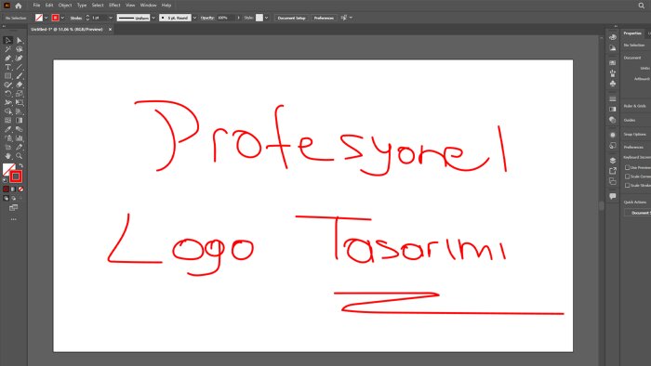Select the Shaper tool

pos(7,85)
